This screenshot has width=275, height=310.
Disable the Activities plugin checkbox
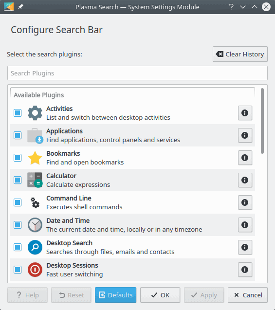click(x=18, y=113)
